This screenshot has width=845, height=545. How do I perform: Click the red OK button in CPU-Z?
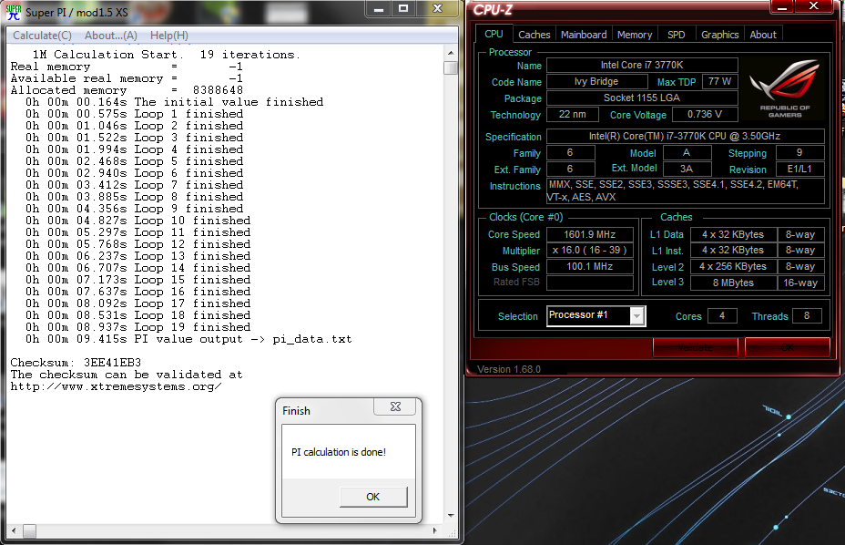point(787,347)
